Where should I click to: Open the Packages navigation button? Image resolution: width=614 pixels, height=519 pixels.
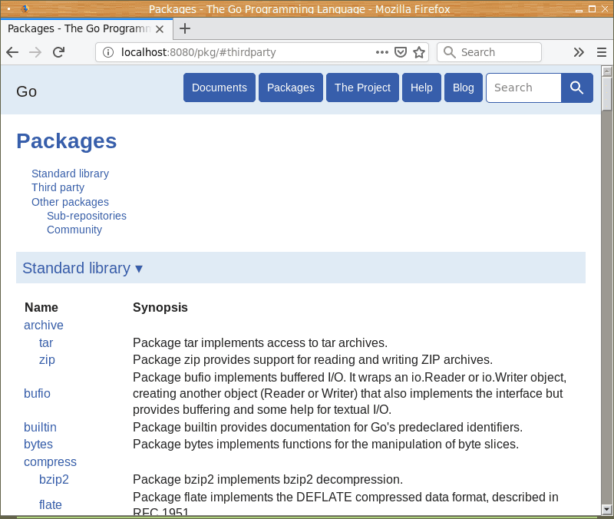pos(291,88)
